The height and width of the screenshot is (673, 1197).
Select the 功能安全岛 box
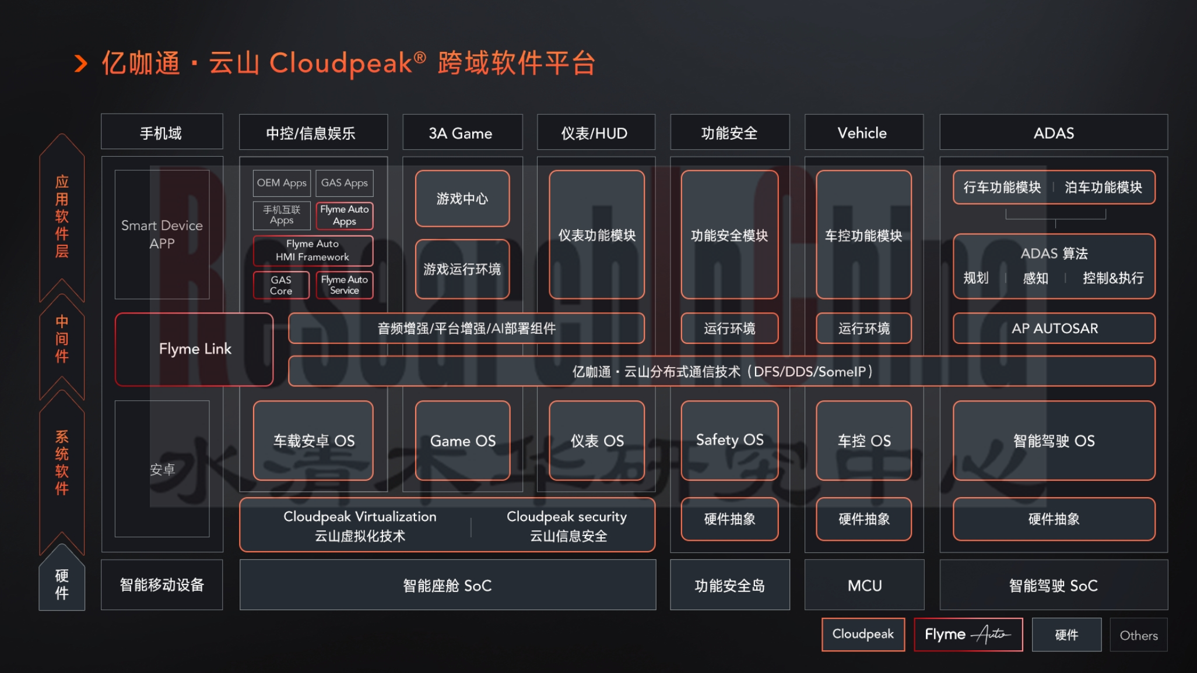(729, 584)
